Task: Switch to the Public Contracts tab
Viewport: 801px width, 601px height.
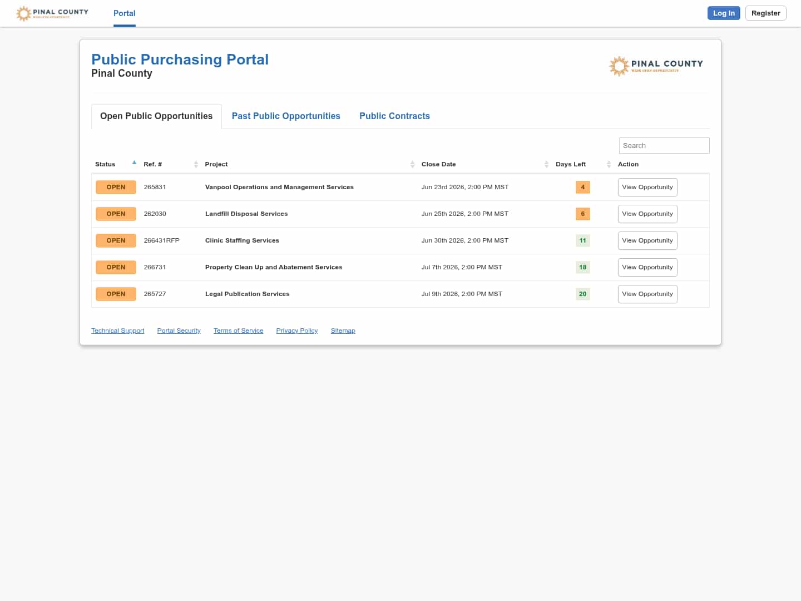Action: point(394,116)
